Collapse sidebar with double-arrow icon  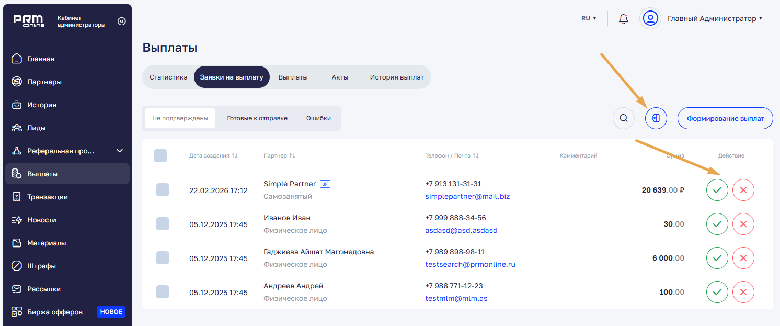121,21
